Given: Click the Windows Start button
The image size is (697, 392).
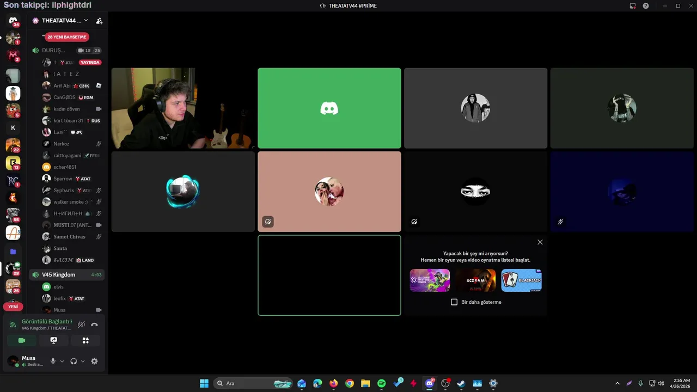Looking at the screenshot, I should point(204,383).
